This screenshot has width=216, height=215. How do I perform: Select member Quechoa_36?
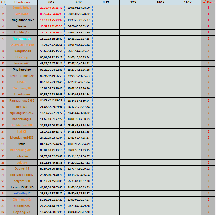tap(22, 88)
